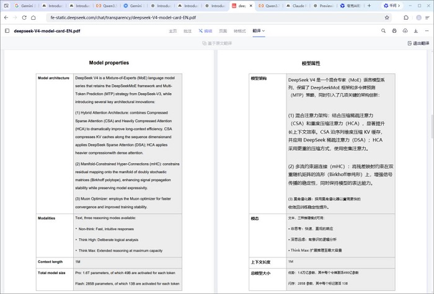
Task: Click 'Non-think: Fast, intuitive responses' bullet
Action: pyautogui.click(x=105, y=229)
